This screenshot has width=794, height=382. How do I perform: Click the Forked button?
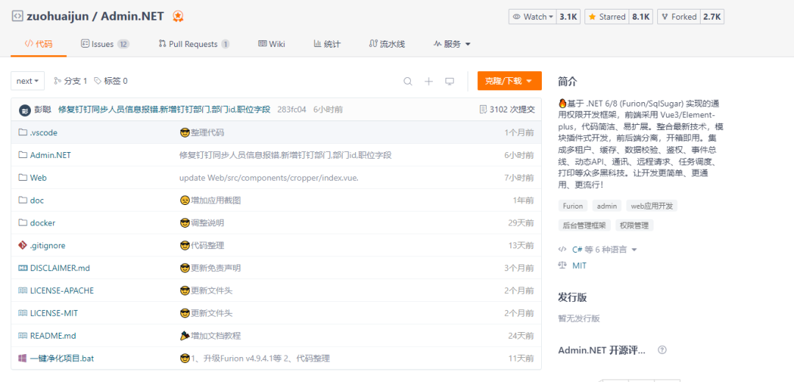679,17
